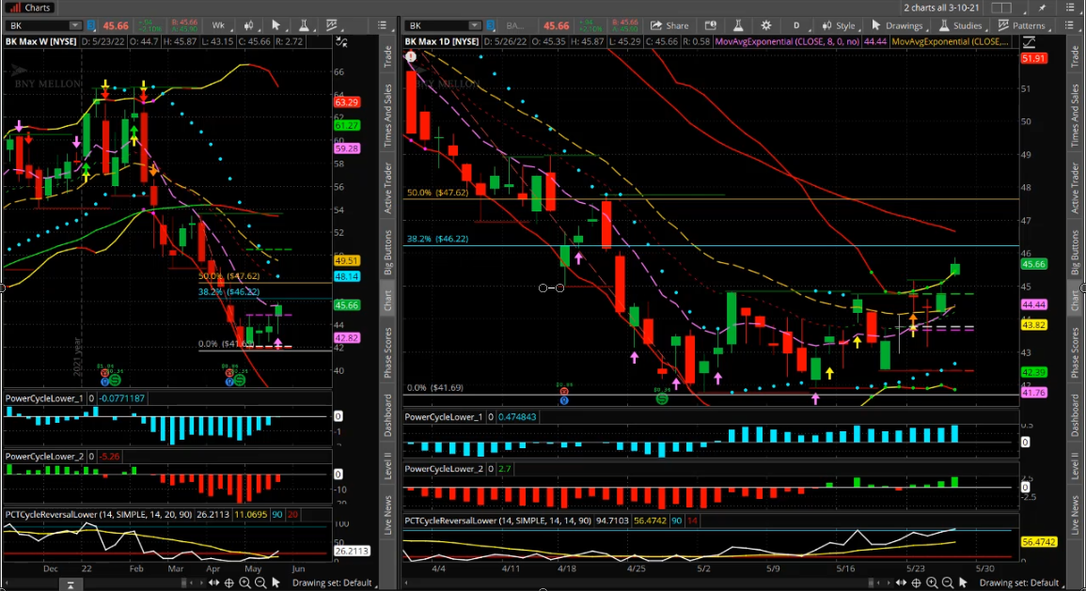Open Active Trader tab on right sidebar
The width and height of the screenshot is (1086, 591).
pos(1075,188)
